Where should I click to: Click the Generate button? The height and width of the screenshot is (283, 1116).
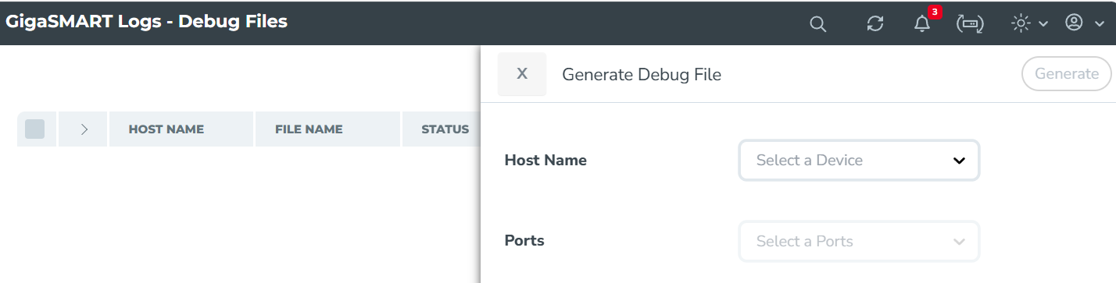pos(1067,74)
